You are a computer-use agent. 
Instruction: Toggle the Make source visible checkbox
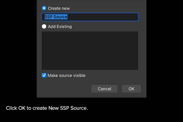click(x=44, y=75)
